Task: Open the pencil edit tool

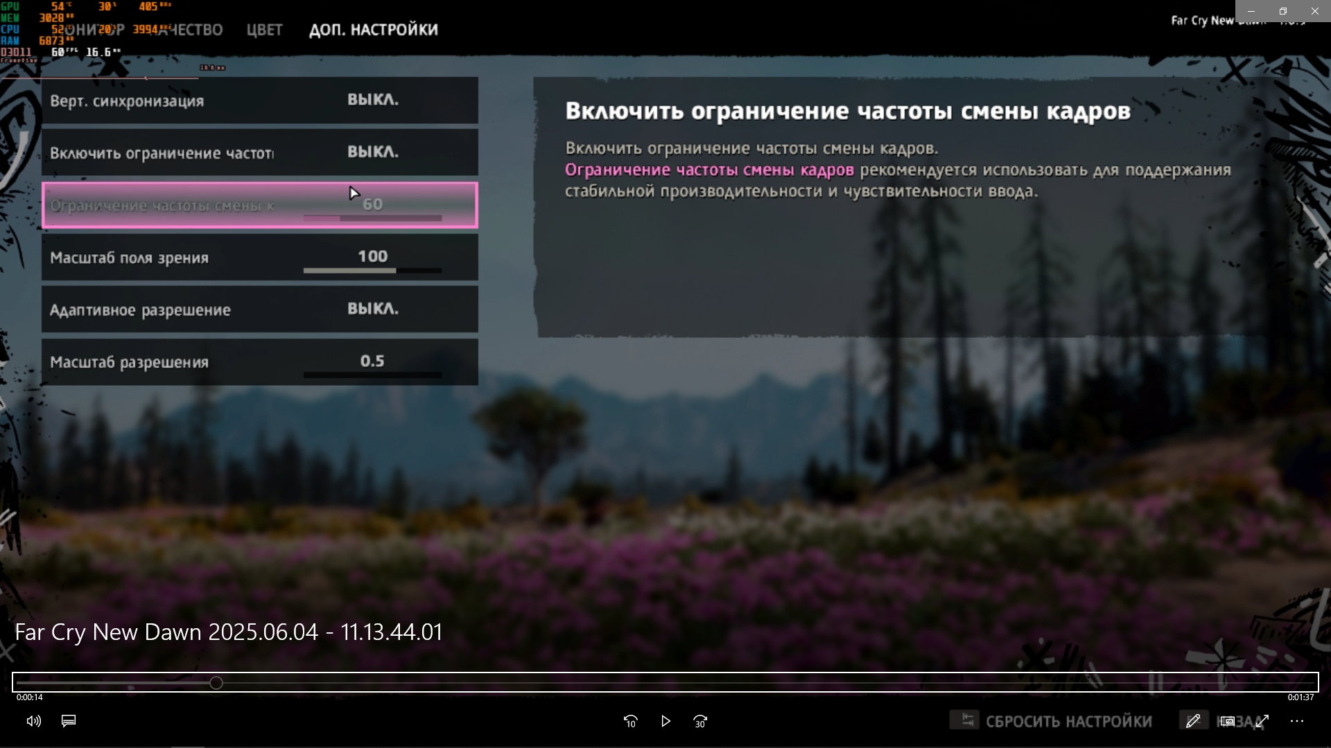Action: click(1192, 721)
